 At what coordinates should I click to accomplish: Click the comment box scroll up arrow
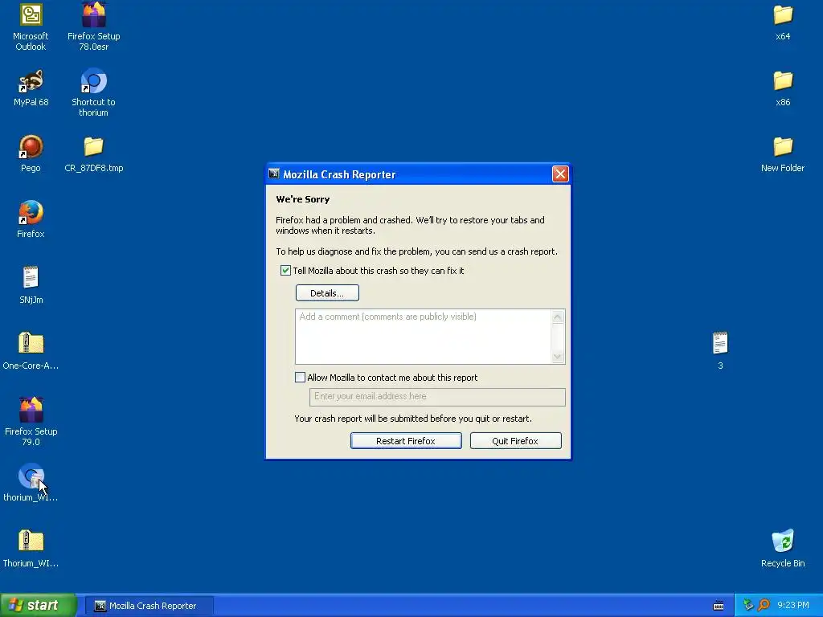(558, 317)
